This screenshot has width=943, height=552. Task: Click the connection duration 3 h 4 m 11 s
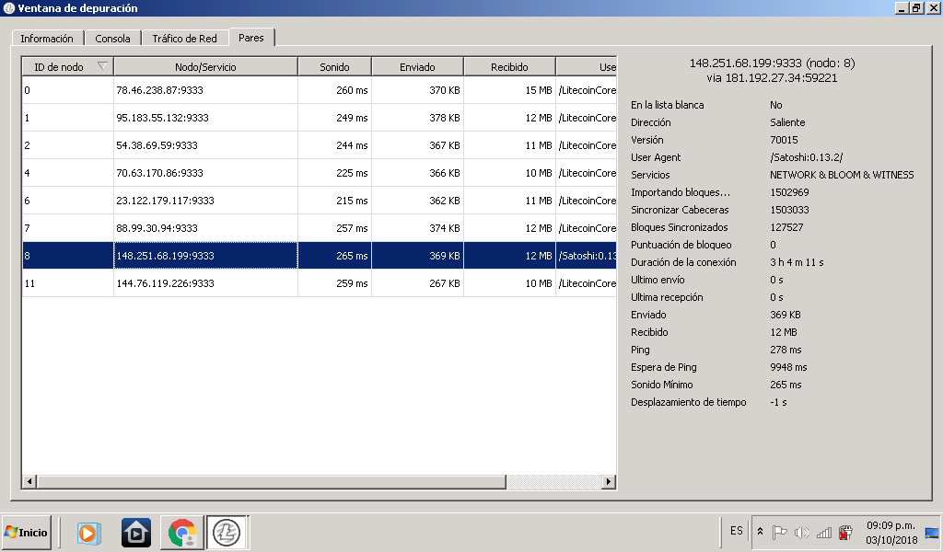(x=797, y=262)
